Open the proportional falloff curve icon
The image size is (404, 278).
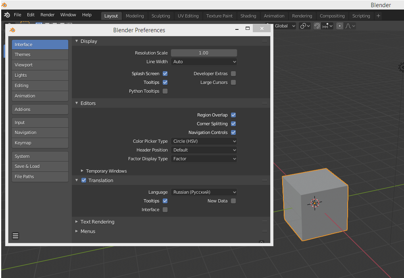[350, 26]
